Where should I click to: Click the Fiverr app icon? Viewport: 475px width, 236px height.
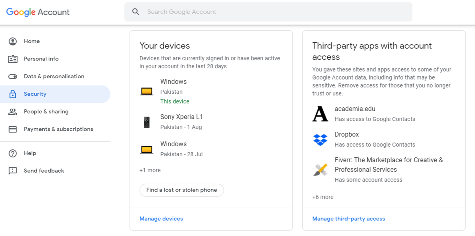(320, 170)
